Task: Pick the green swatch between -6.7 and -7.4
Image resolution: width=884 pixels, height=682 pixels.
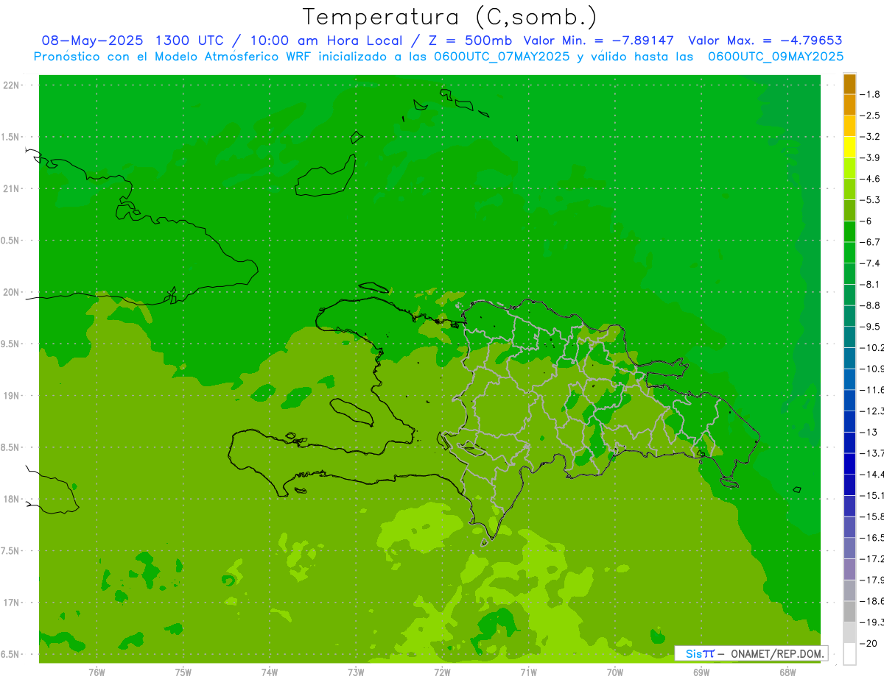Action: coord(849,252)
